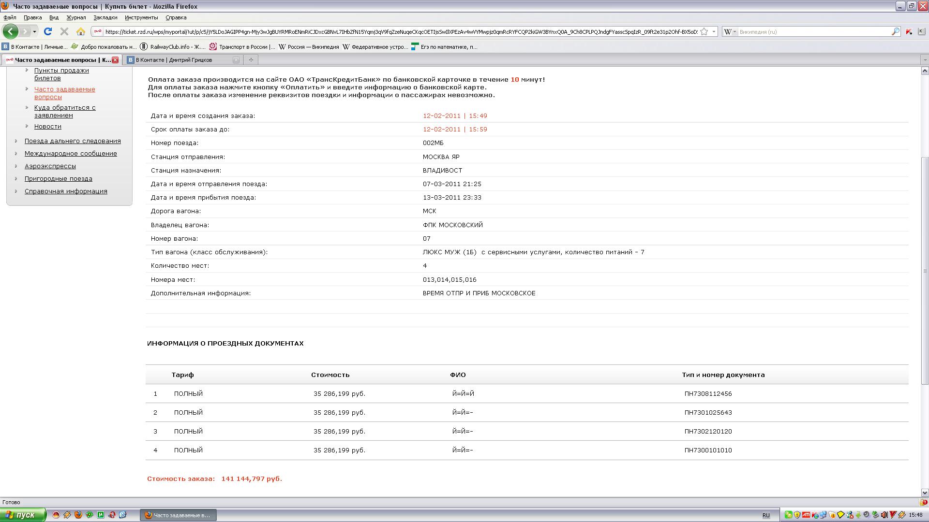
Task: Click the Kaspersky URL advisor icon
Action: pyautogui.click(x=909, y=31)
